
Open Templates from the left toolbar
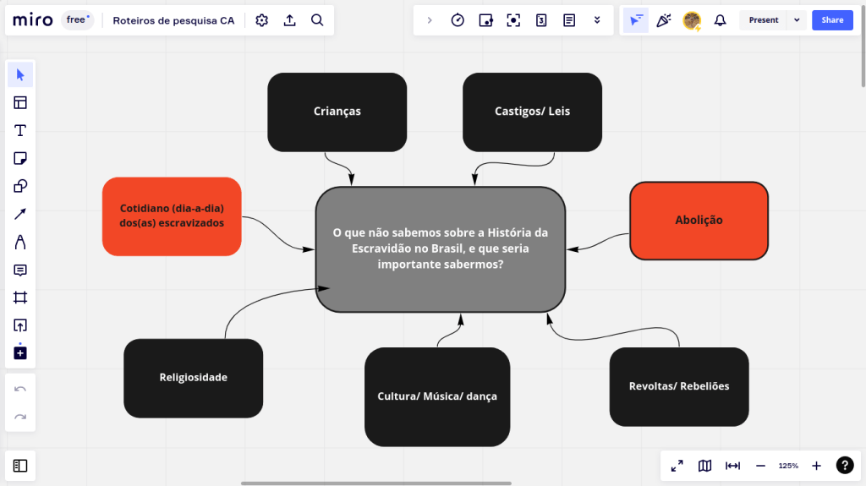point(20,102)
